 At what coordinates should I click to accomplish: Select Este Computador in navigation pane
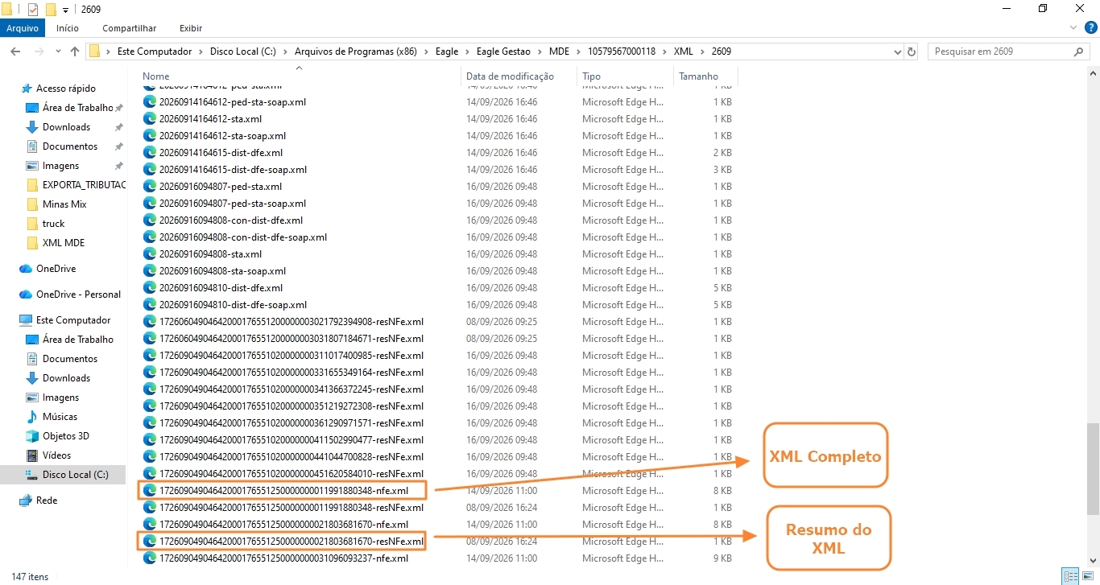coord(72,320)
